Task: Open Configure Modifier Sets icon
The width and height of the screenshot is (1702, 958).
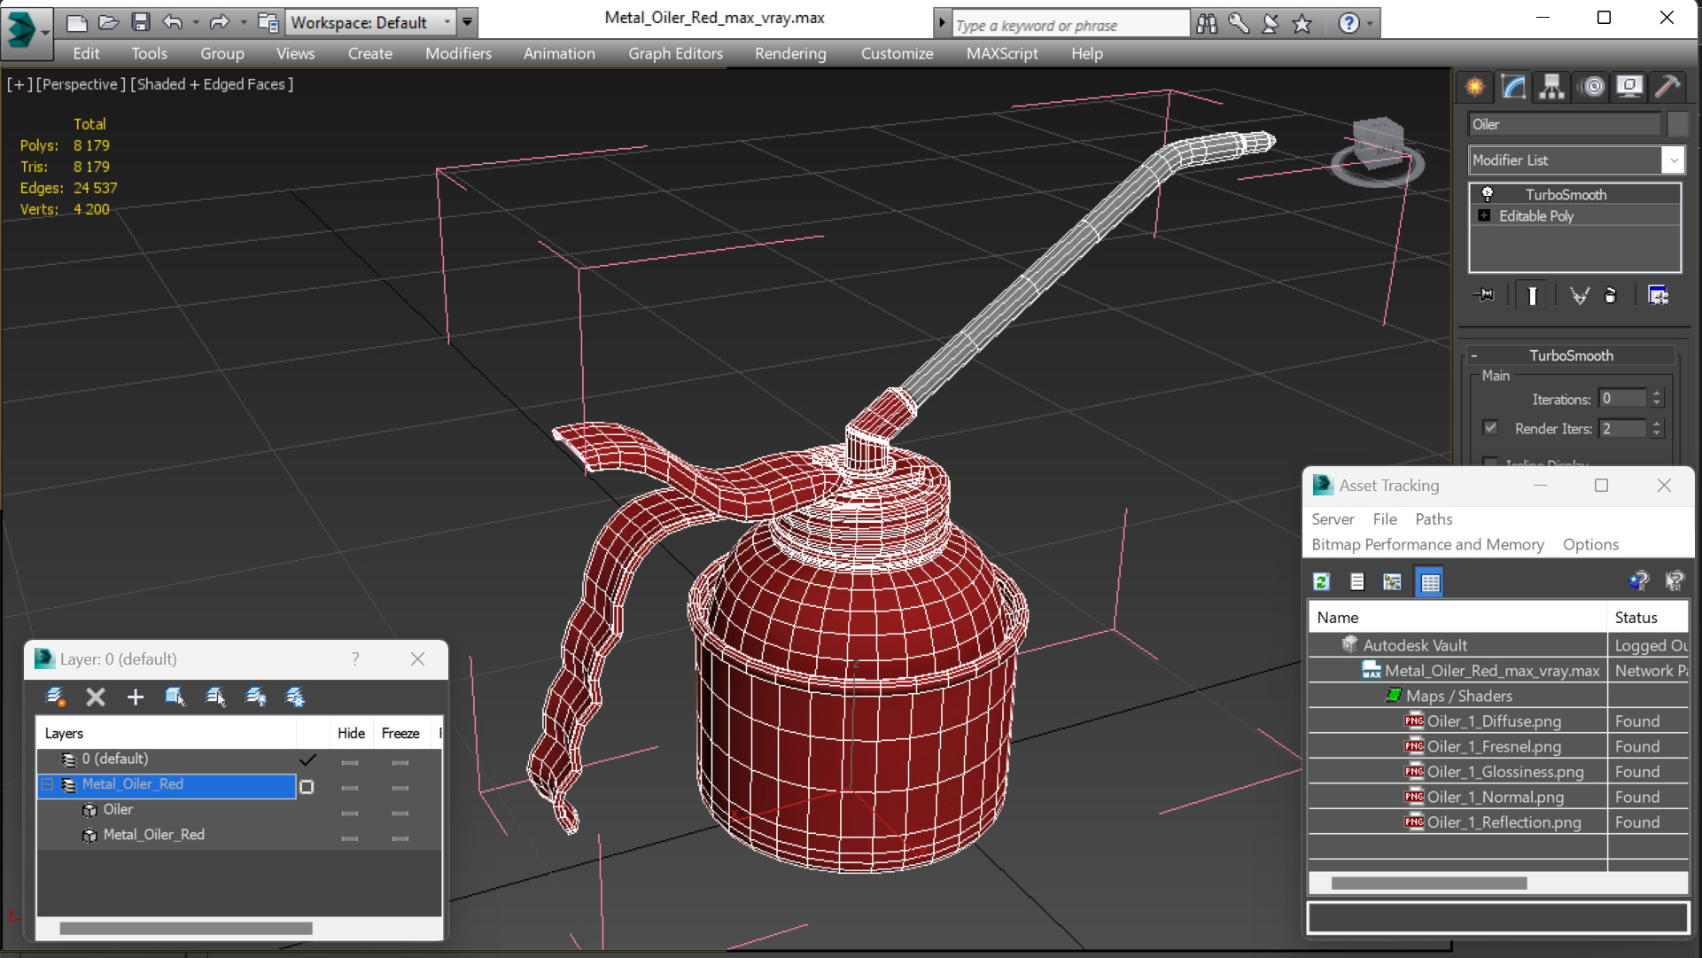Action: coord(1658,295)
